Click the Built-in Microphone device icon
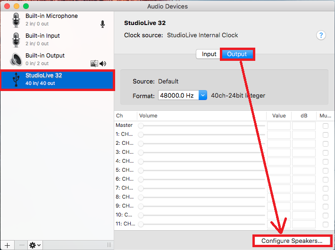Screen dimensions: 335x250 [x=16, y=20]
